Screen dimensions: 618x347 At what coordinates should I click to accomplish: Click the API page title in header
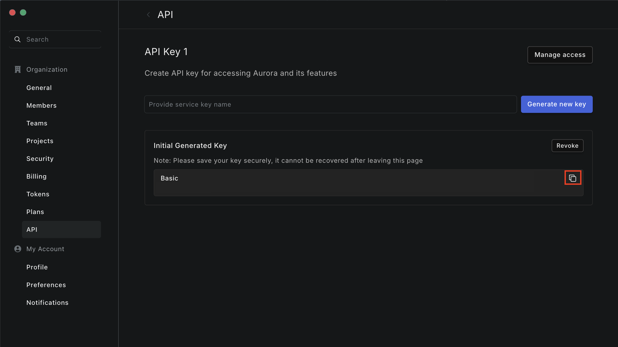[x=165, y=15]
